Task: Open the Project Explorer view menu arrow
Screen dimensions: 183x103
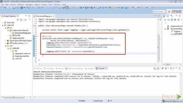Action: point(29,20)
